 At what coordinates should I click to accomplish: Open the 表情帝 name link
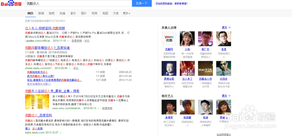[169, 118]
